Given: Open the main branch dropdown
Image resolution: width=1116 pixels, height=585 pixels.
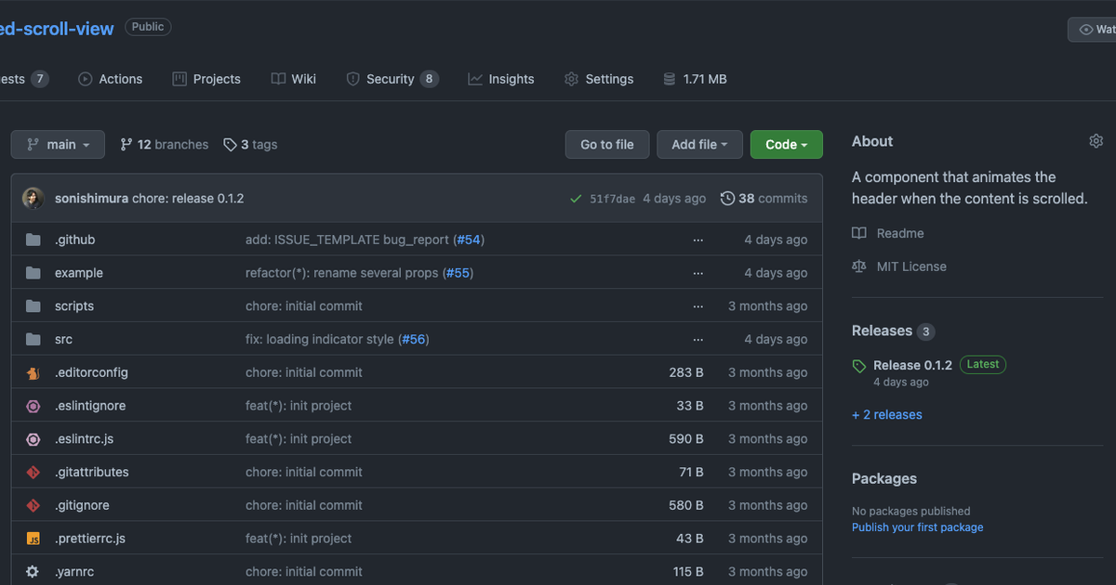Looking at the screenshot, I should coord(58,145).
